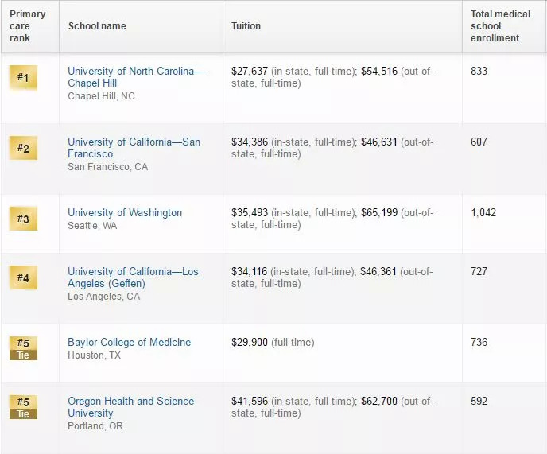Viewport: 547px width, 454px height.
Task: Click the #4 gold rank badge
Action: [23, 277]
